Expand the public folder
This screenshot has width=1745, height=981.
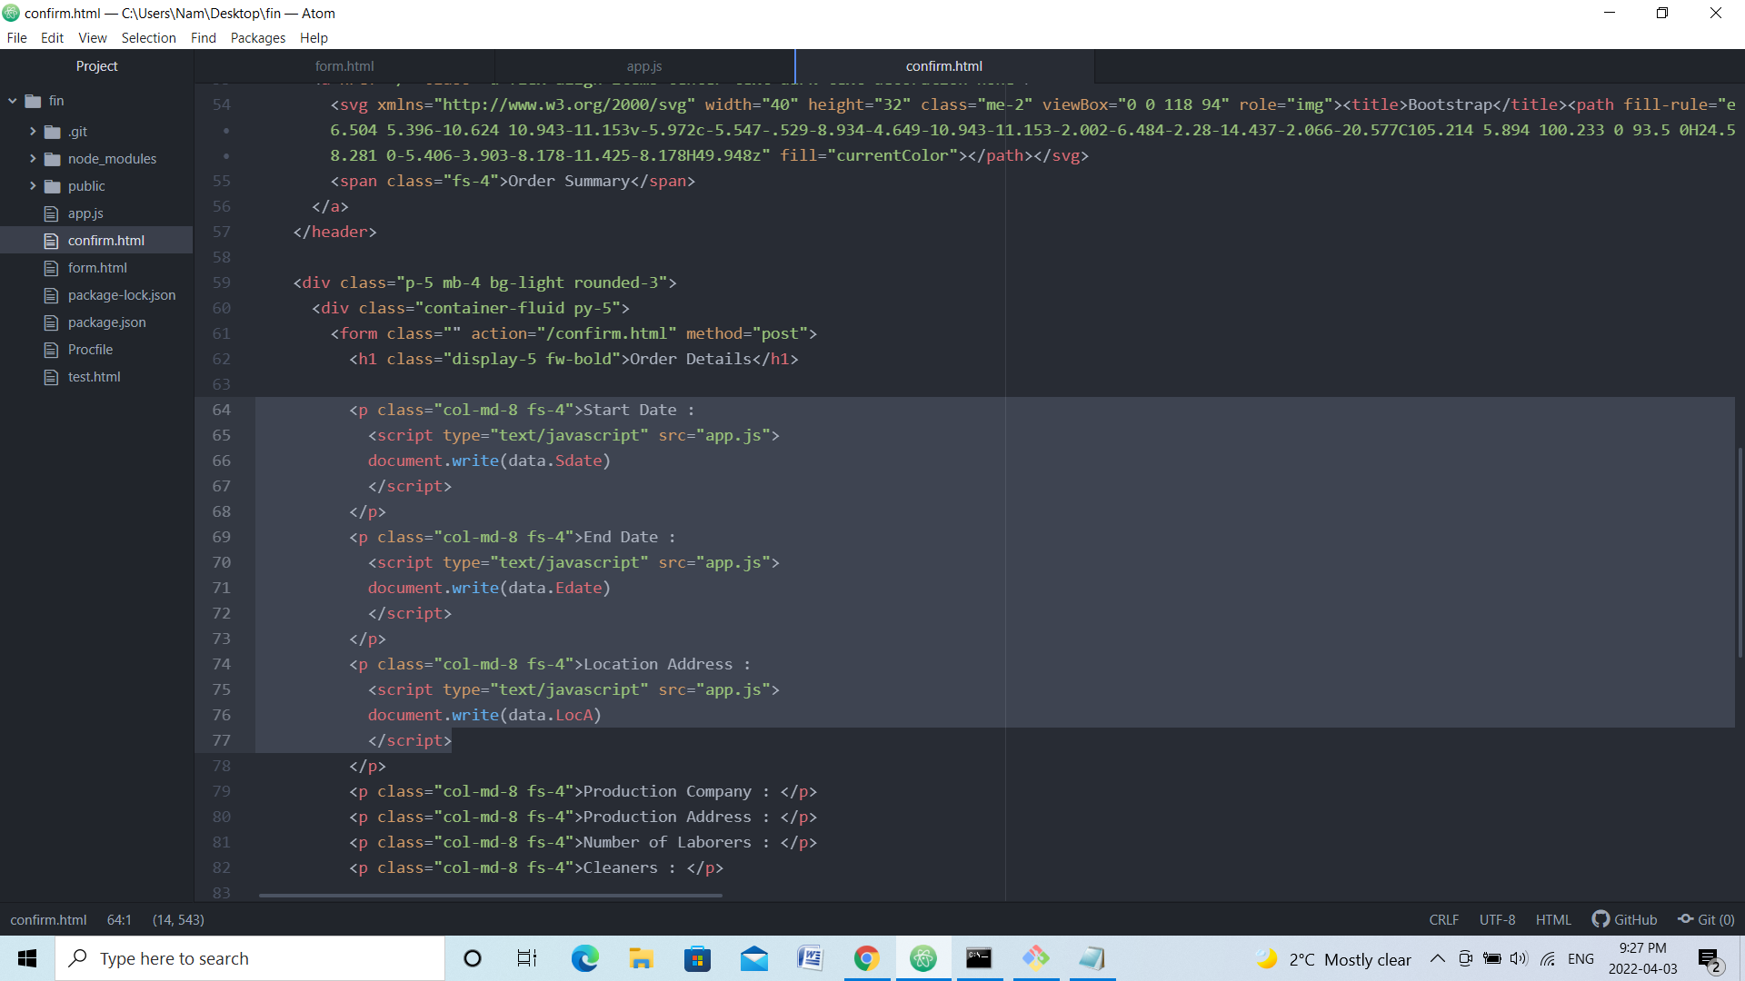(33, 186)
